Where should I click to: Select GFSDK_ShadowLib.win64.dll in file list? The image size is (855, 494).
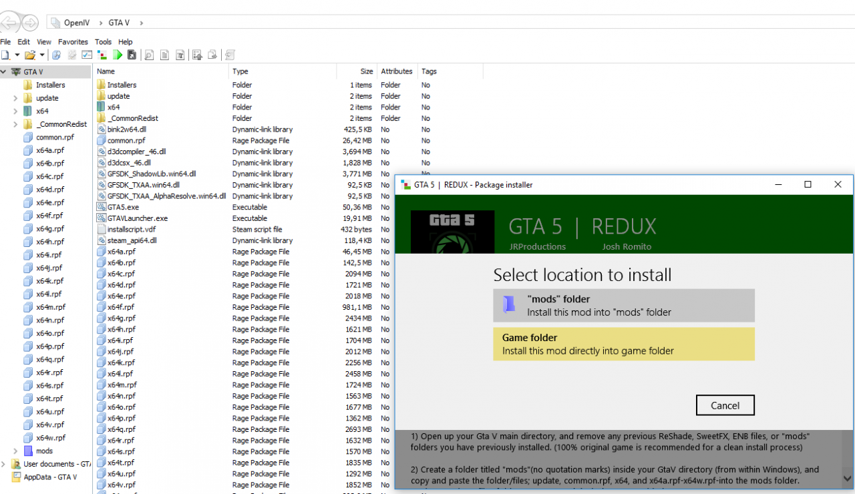click(x=152, y=174)
